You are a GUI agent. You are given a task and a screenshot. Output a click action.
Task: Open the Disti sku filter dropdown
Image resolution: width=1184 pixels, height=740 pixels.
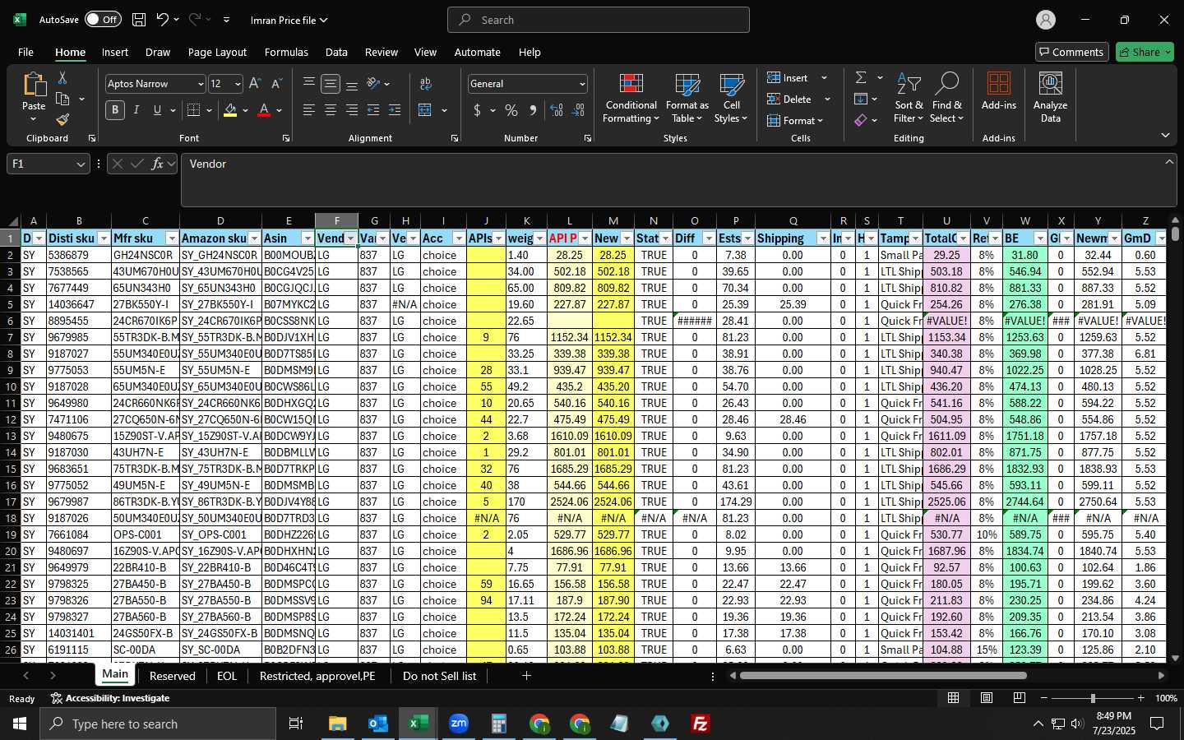pos(104,238)
